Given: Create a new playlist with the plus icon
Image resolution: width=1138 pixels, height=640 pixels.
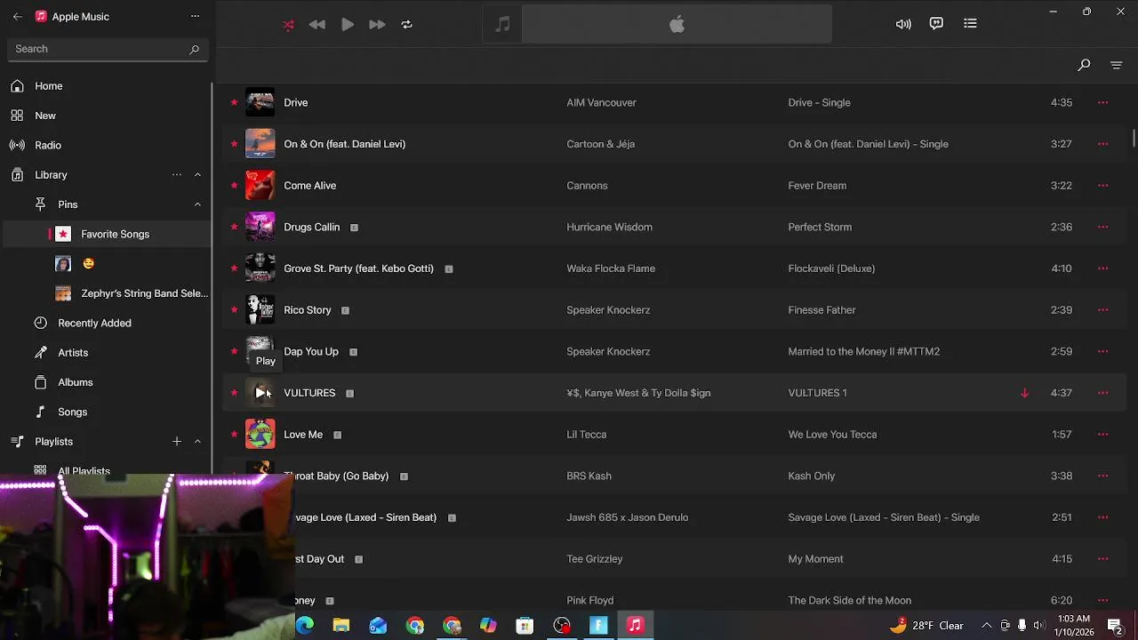Looking at the screenshot, I should [x=177, y=442].
